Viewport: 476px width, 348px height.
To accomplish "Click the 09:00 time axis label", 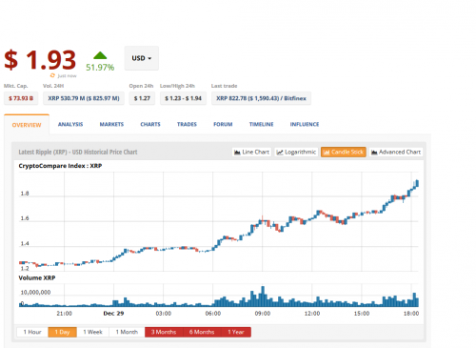I will (263, 314).
